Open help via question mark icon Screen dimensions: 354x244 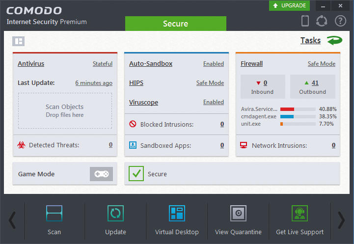click(x=340, y=21)
